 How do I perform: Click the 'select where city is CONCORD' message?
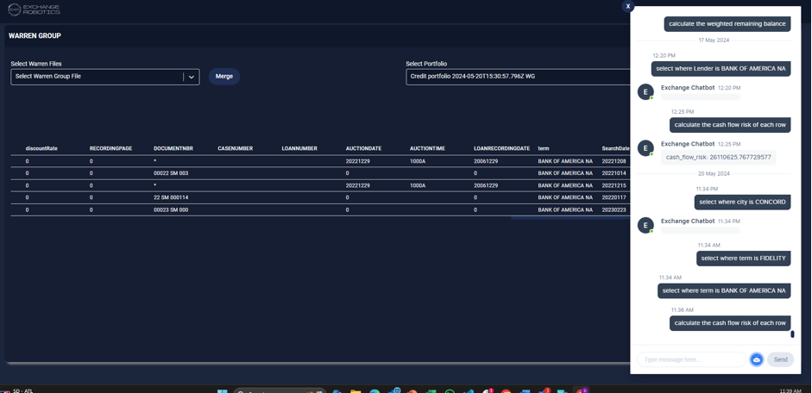pos(742,203)
